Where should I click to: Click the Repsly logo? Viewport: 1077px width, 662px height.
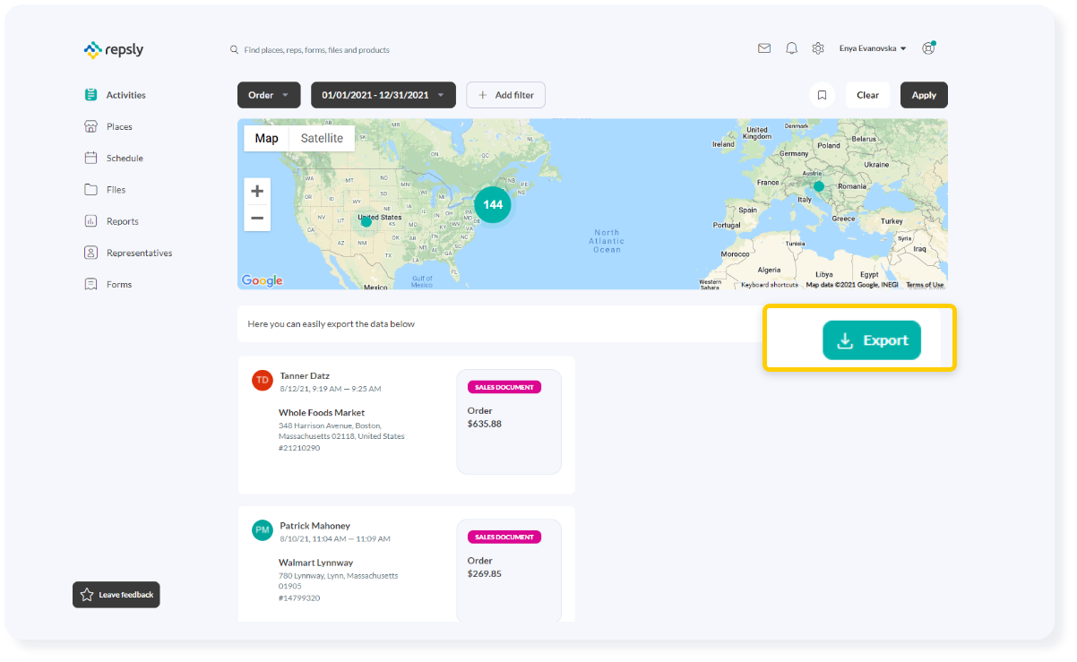pos(113,50)
